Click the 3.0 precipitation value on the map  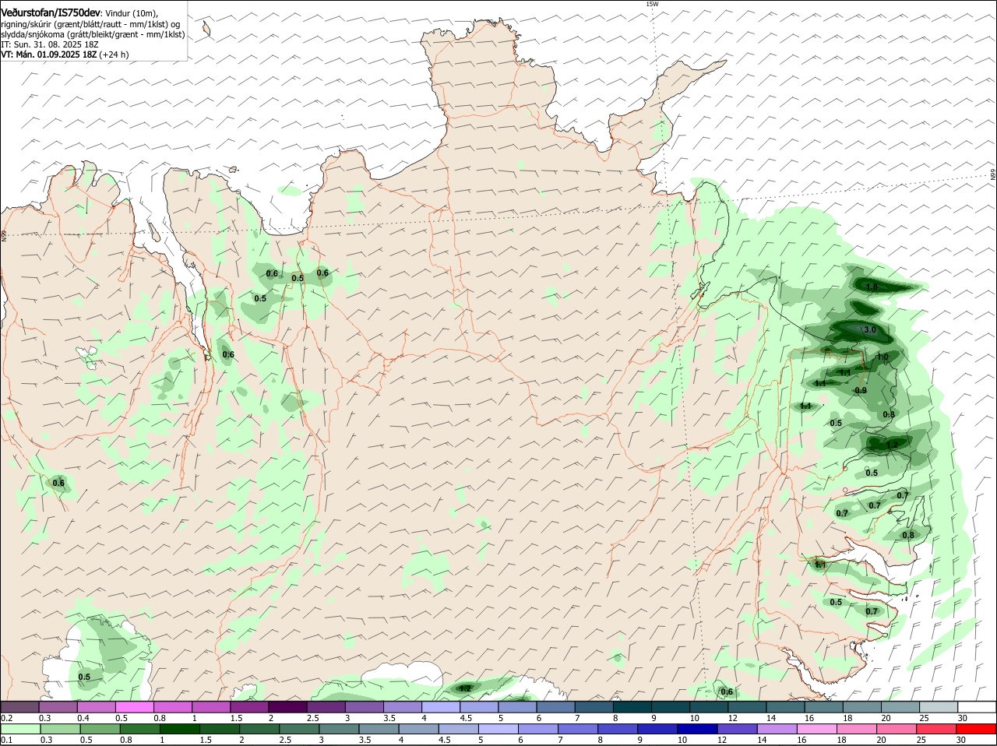click(x=870, y=330)
